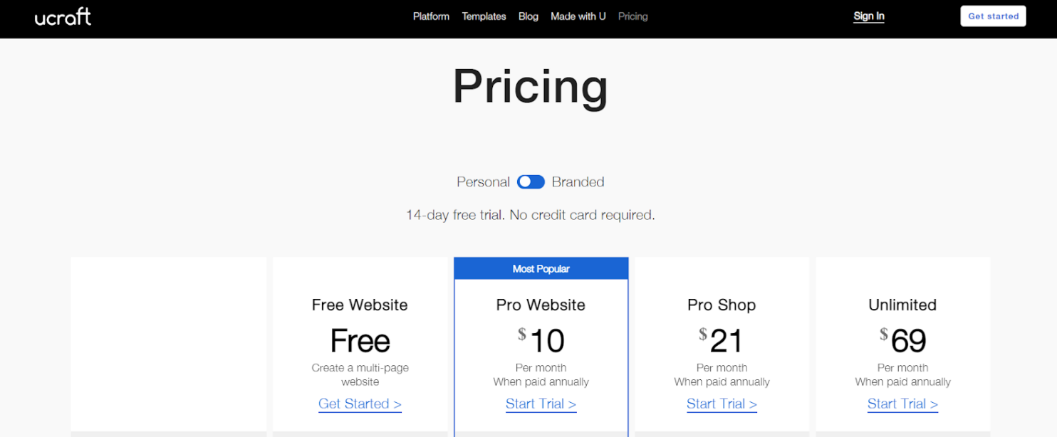Open the Platform menu

click(431, 16)
